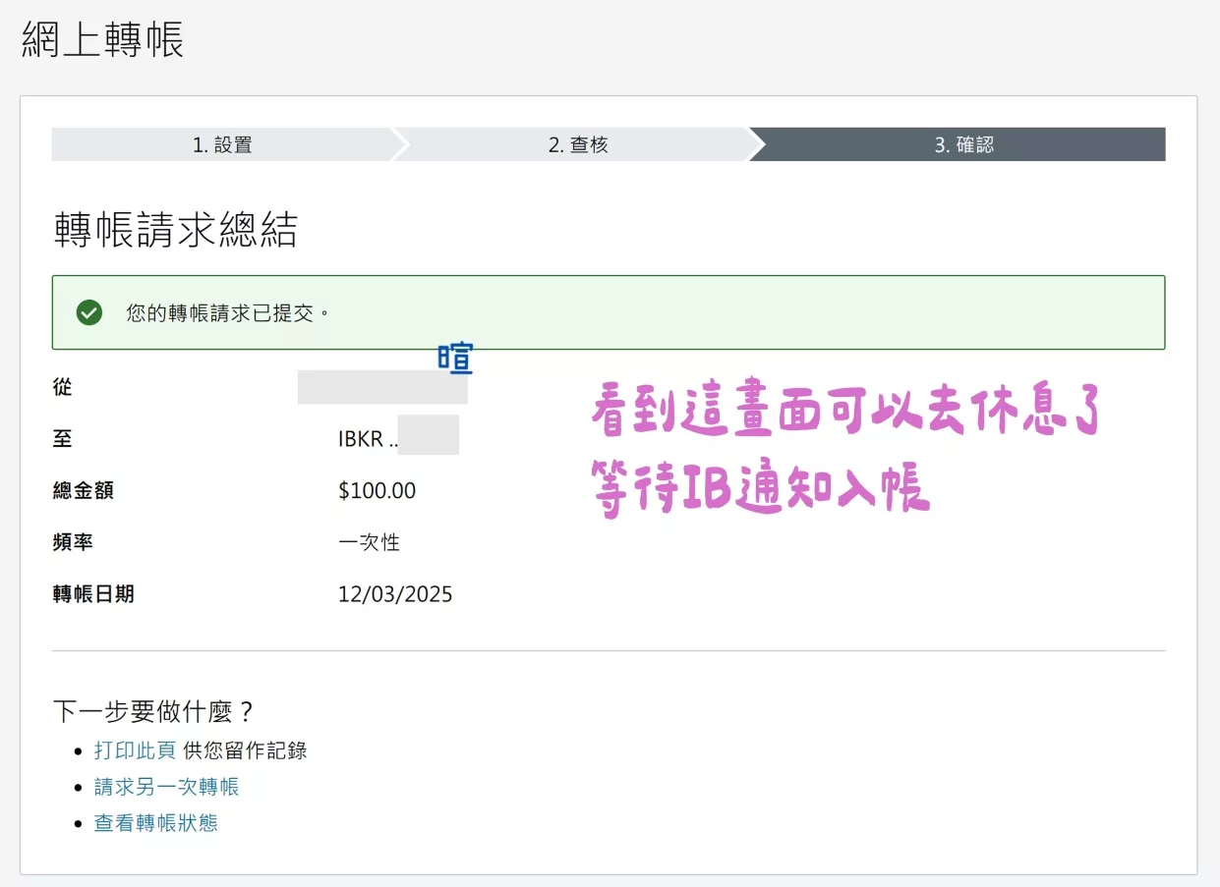The image size is (1220, 887).
Task: Select step 2. 查核 in the progress bar
Action: point(580,143)
